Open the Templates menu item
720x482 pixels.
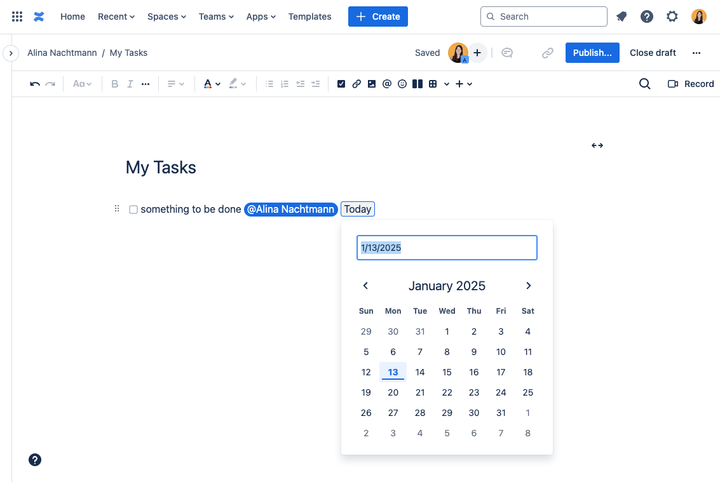[309, 17]
